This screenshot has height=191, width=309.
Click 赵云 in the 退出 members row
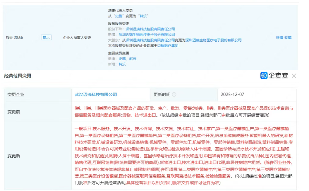pyautogui.click(x=133, y=59)
